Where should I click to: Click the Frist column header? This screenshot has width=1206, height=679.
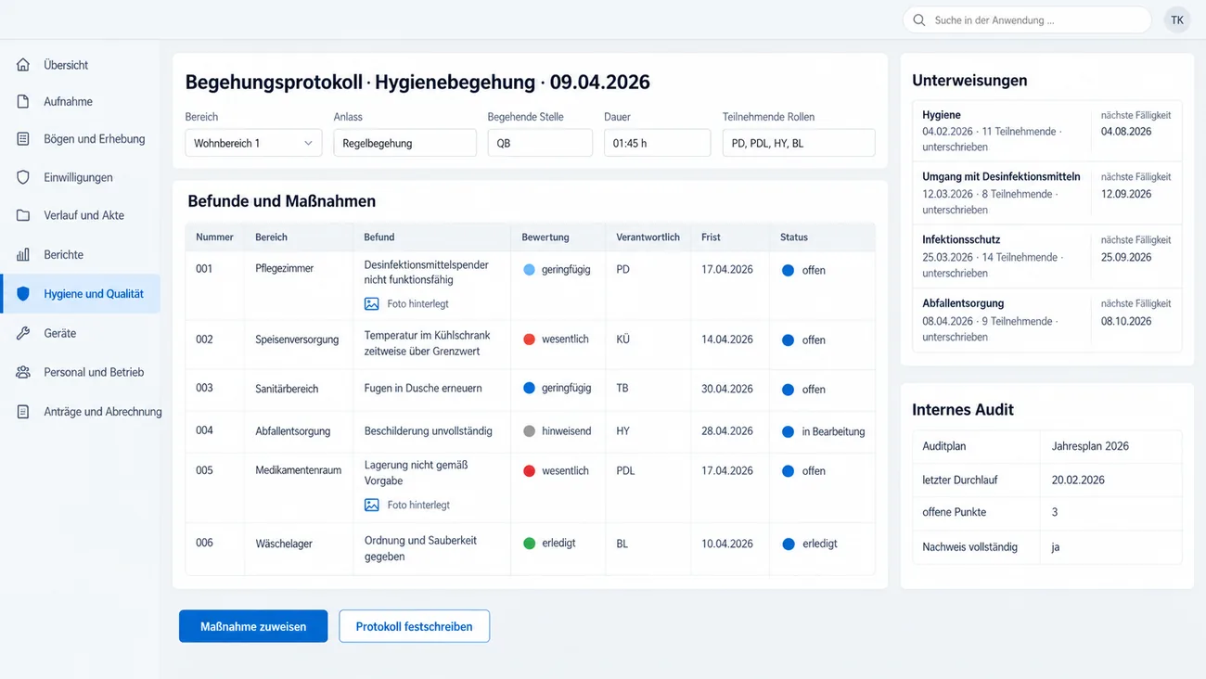(x=711, y=237)
